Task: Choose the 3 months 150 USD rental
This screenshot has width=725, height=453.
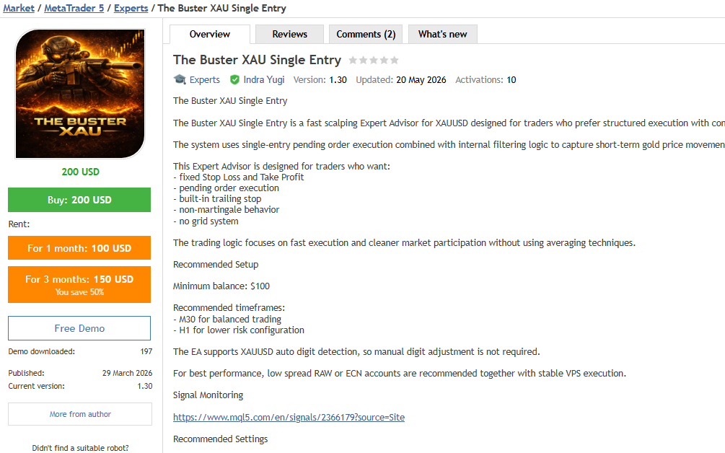Action: 79,284
